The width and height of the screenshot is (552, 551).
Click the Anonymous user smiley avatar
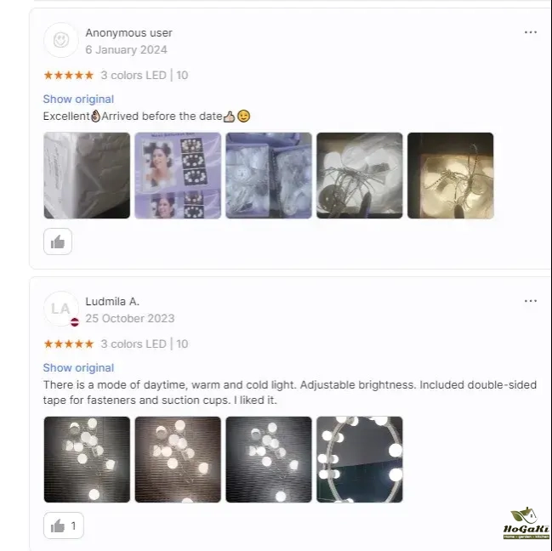pos(61,40)
